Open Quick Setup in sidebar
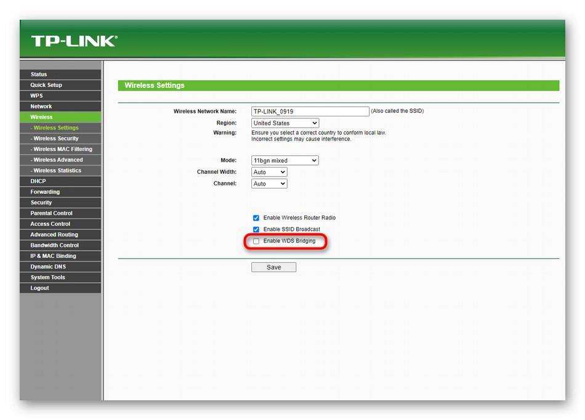This screenshot has width=585, height=420. click(x=60, y=85)
